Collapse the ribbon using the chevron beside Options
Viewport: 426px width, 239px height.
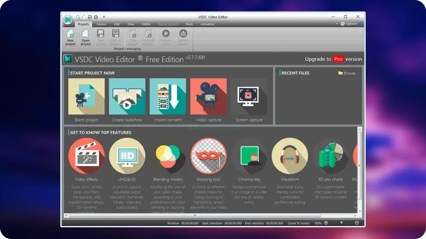[337, 24]
